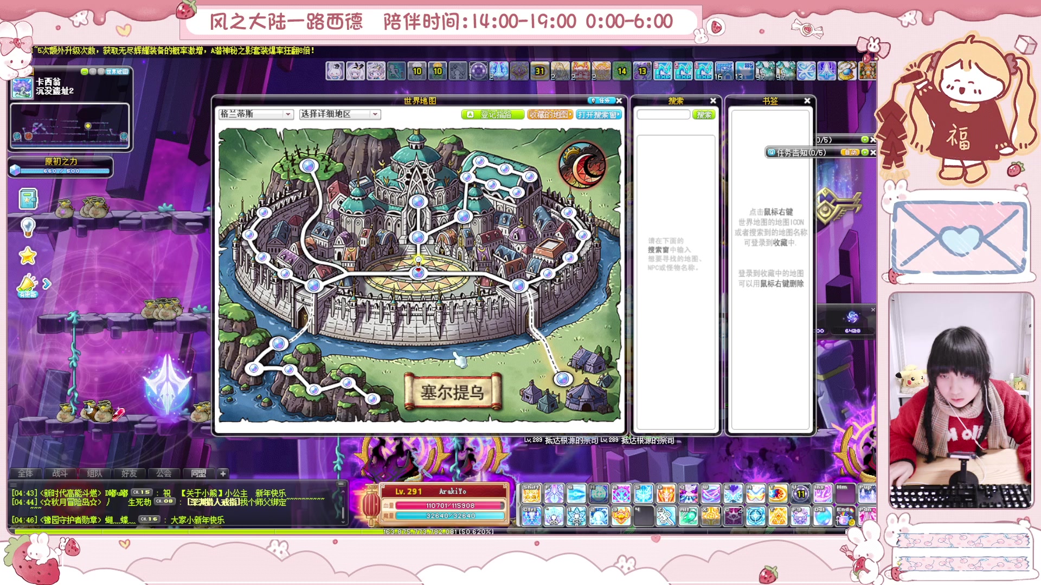The height and width of the screenshot is (585, 1041).
Task: Open the 格兰蒂斯 region dropdown
Action: click(x=256, y=114)
